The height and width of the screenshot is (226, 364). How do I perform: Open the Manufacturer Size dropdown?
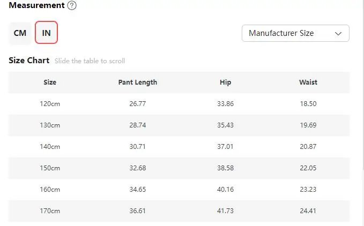[295, 33]
